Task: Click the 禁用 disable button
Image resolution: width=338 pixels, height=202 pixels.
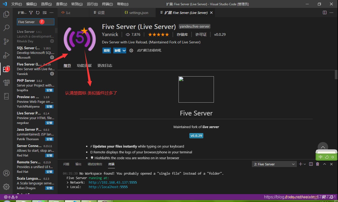Action: [x=107, y=50]
